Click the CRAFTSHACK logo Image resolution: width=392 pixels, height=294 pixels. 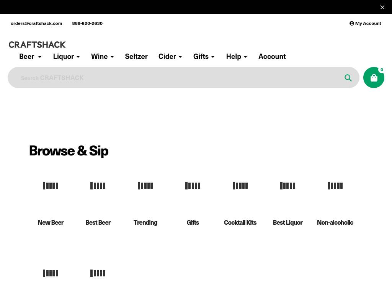click(37, 45)
